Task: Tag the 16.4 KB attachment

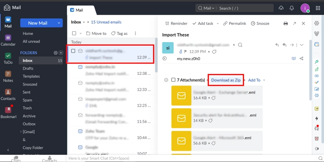Action: 213,98
